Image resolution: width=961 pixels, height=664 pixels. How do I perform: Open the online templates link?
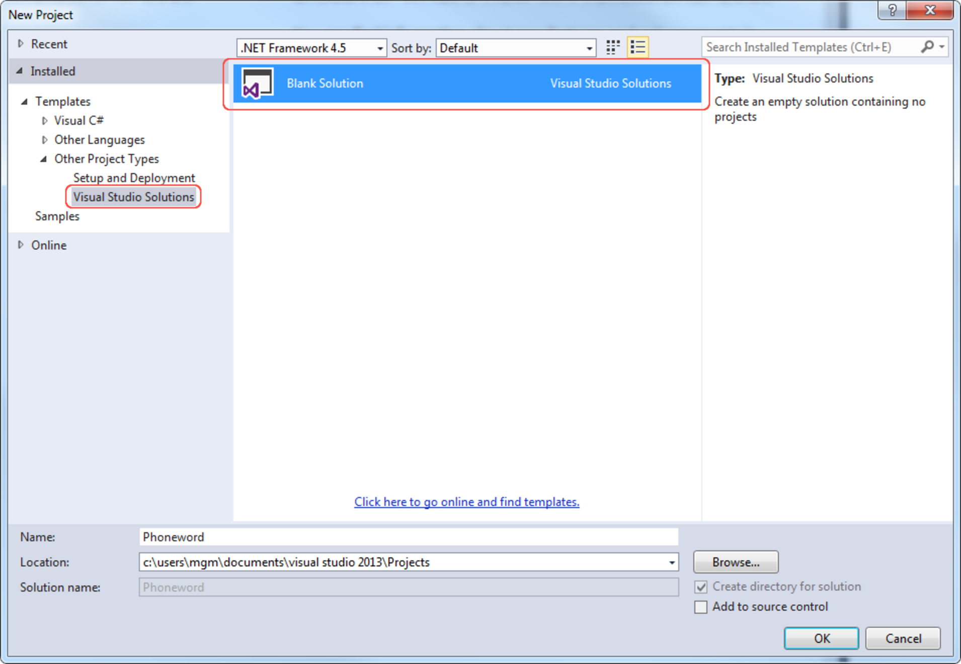click(x=466, y=502)
